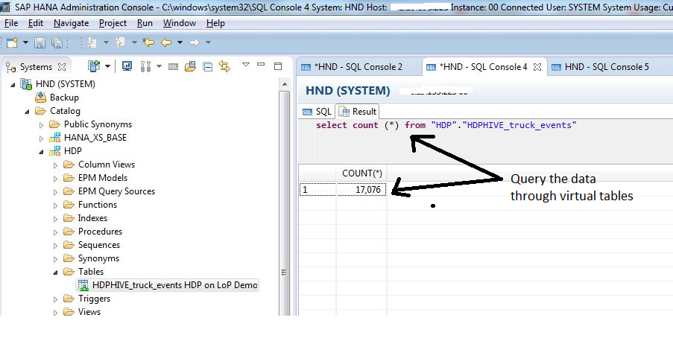Maximize the Systems panel
673x338 pixels.
(278, 66)
